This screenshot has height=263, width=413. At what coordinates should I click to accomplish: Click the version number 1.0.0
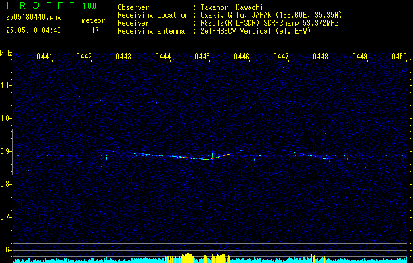(x=89, y=6)
